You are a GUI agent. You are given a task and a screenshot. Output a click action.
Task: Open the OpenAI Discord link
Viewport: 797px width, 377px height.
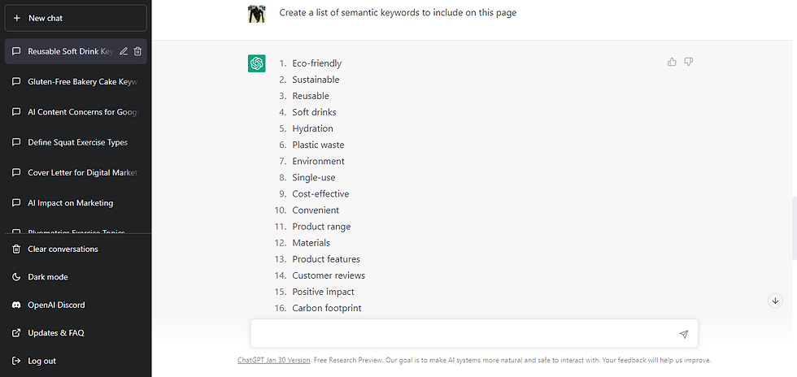point(56,305)
